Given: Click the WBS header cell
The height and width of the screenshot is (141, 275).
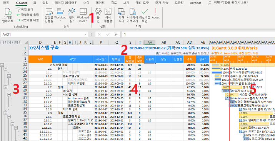Looking at the screenshot, I should click(40, 59).
